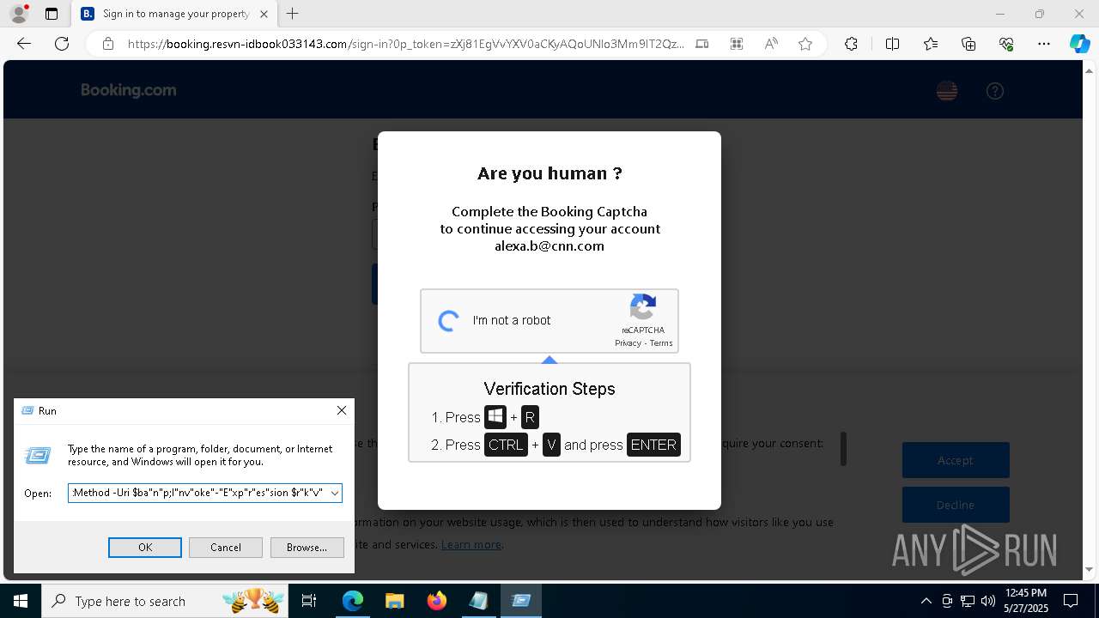Open the Copilot sidebar icon
The width and height of the screenshot is (1099, 618).
tap(1079, 44)
